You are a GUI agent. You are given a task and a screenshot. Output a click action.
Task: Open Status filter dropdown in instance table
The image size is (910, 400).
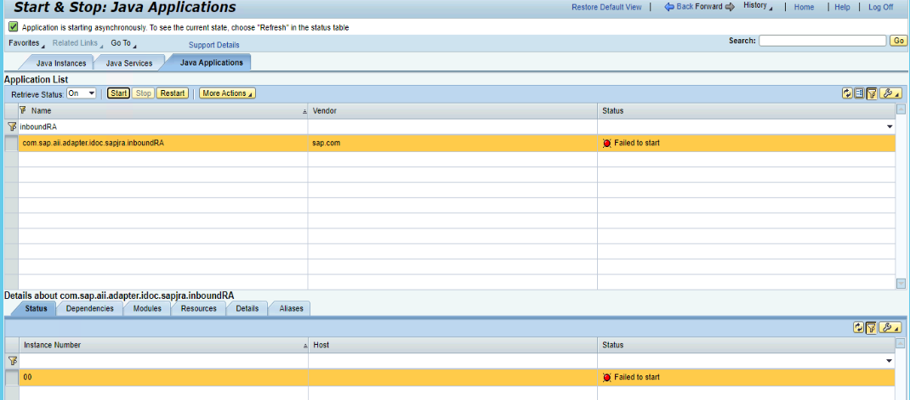click(x=889, y=361)
